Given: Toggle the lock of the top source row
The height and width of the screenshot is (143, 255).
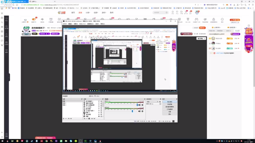Looking at the screenshot, I should pyautogui.click(x=101, y=101).
